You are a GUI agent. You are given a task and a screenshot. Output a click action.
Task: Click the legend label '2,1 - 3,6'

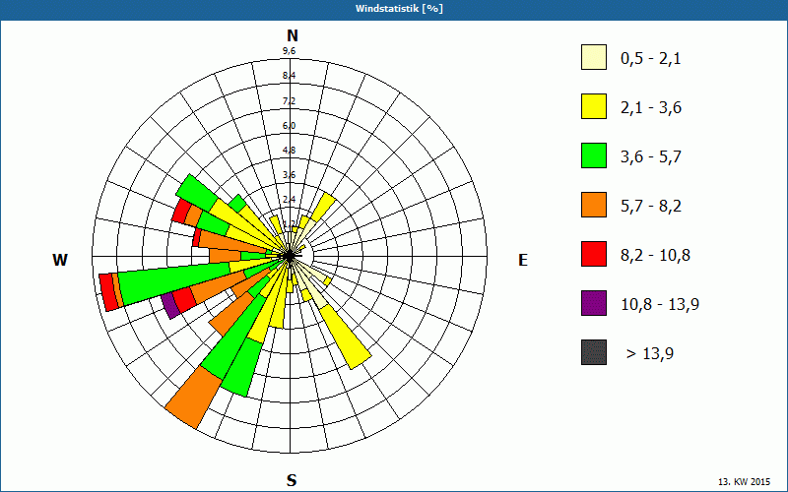coord(651,108)
